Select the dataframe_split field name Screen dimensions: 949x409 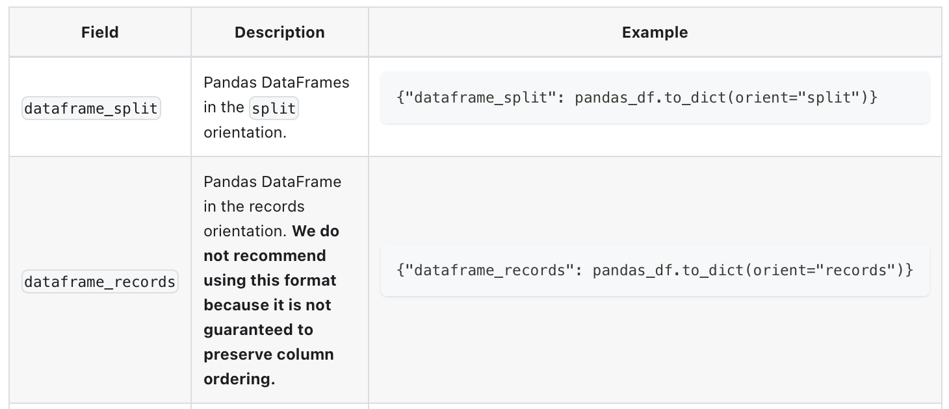[x=91, y=108]
